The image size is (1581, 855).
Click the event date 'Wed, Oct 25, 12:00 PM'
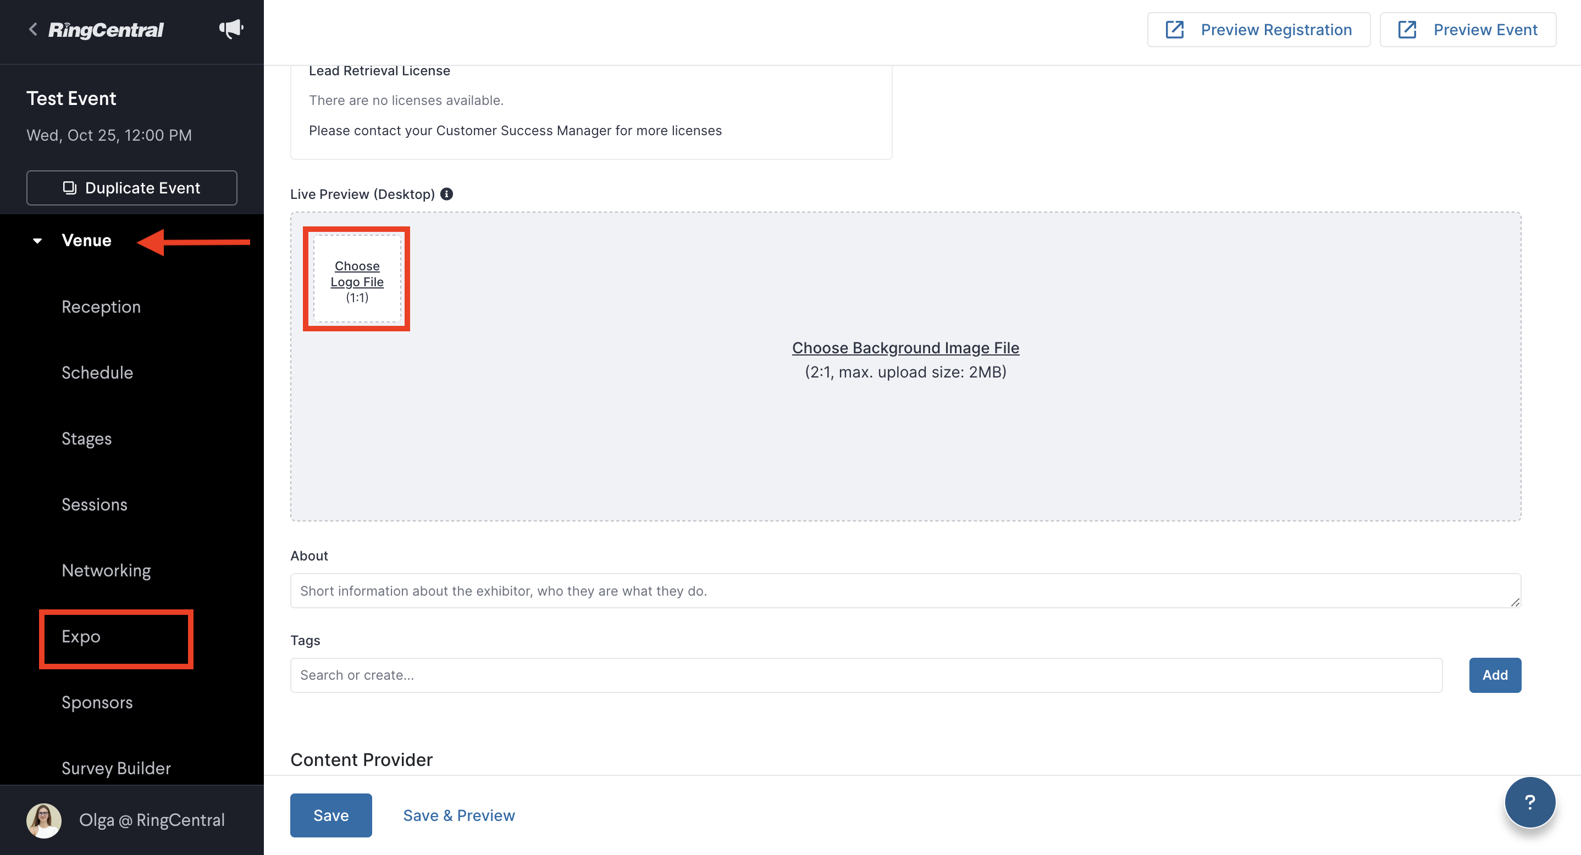point(109,135)
